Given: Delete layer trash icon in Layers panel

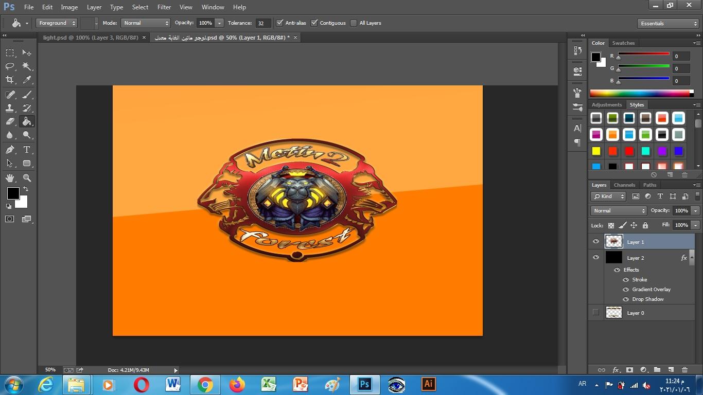Looking at the screenshot, I should coord(684,370).
